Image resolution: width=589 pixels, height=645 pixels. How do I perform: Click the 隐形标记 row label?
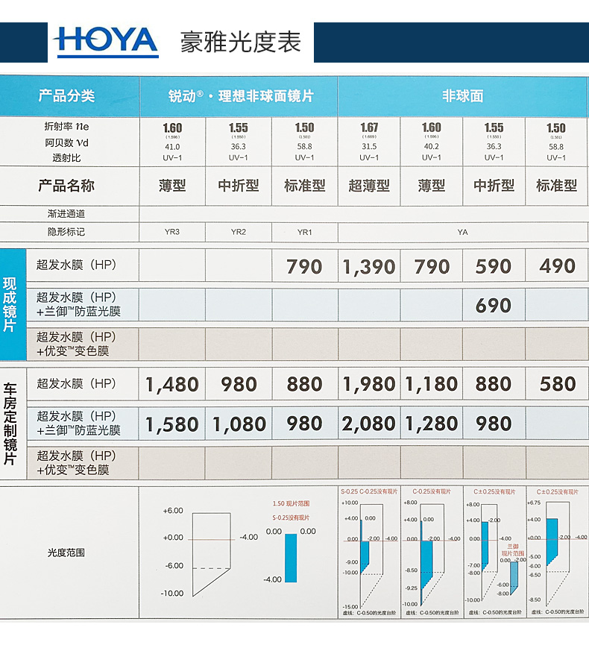coord(66,232)
